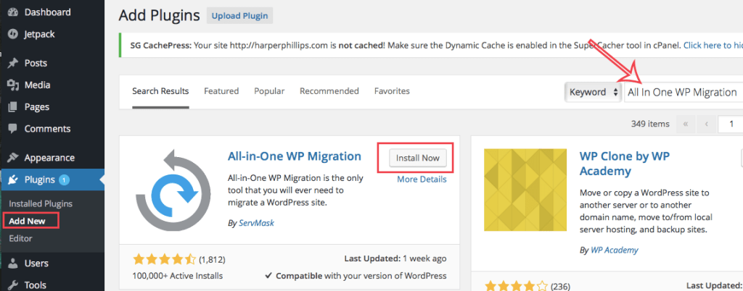Click the Pages icon in sidebar
The width and height of the screenshot is (743, 291).
12,107
